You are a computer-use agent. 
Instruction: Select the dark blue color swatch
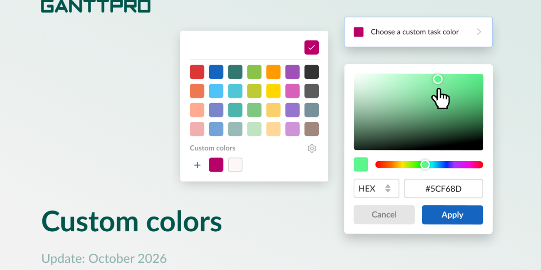tap(216, 72)
